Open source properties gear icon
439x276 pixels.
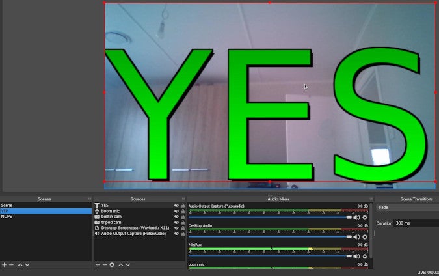click(x=112, y=265)
